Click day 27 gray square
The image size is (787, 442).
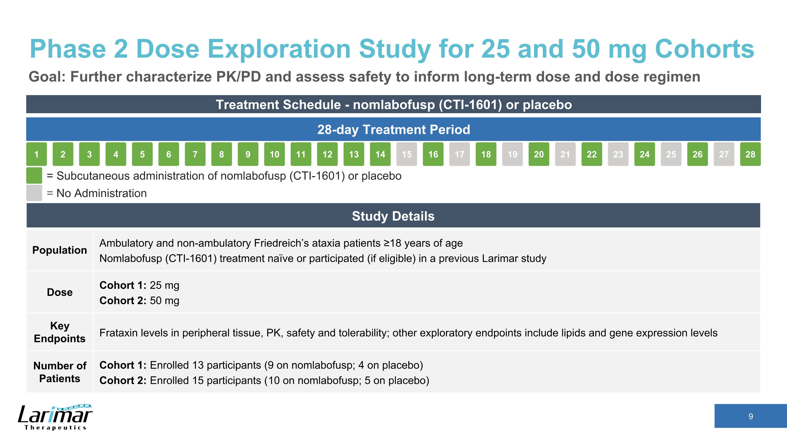point(724,154)
